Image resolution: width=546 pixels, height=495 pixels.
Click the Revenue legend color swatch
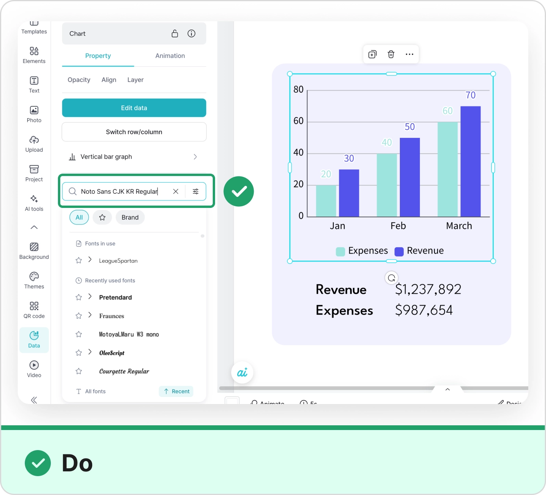[399, 252]
